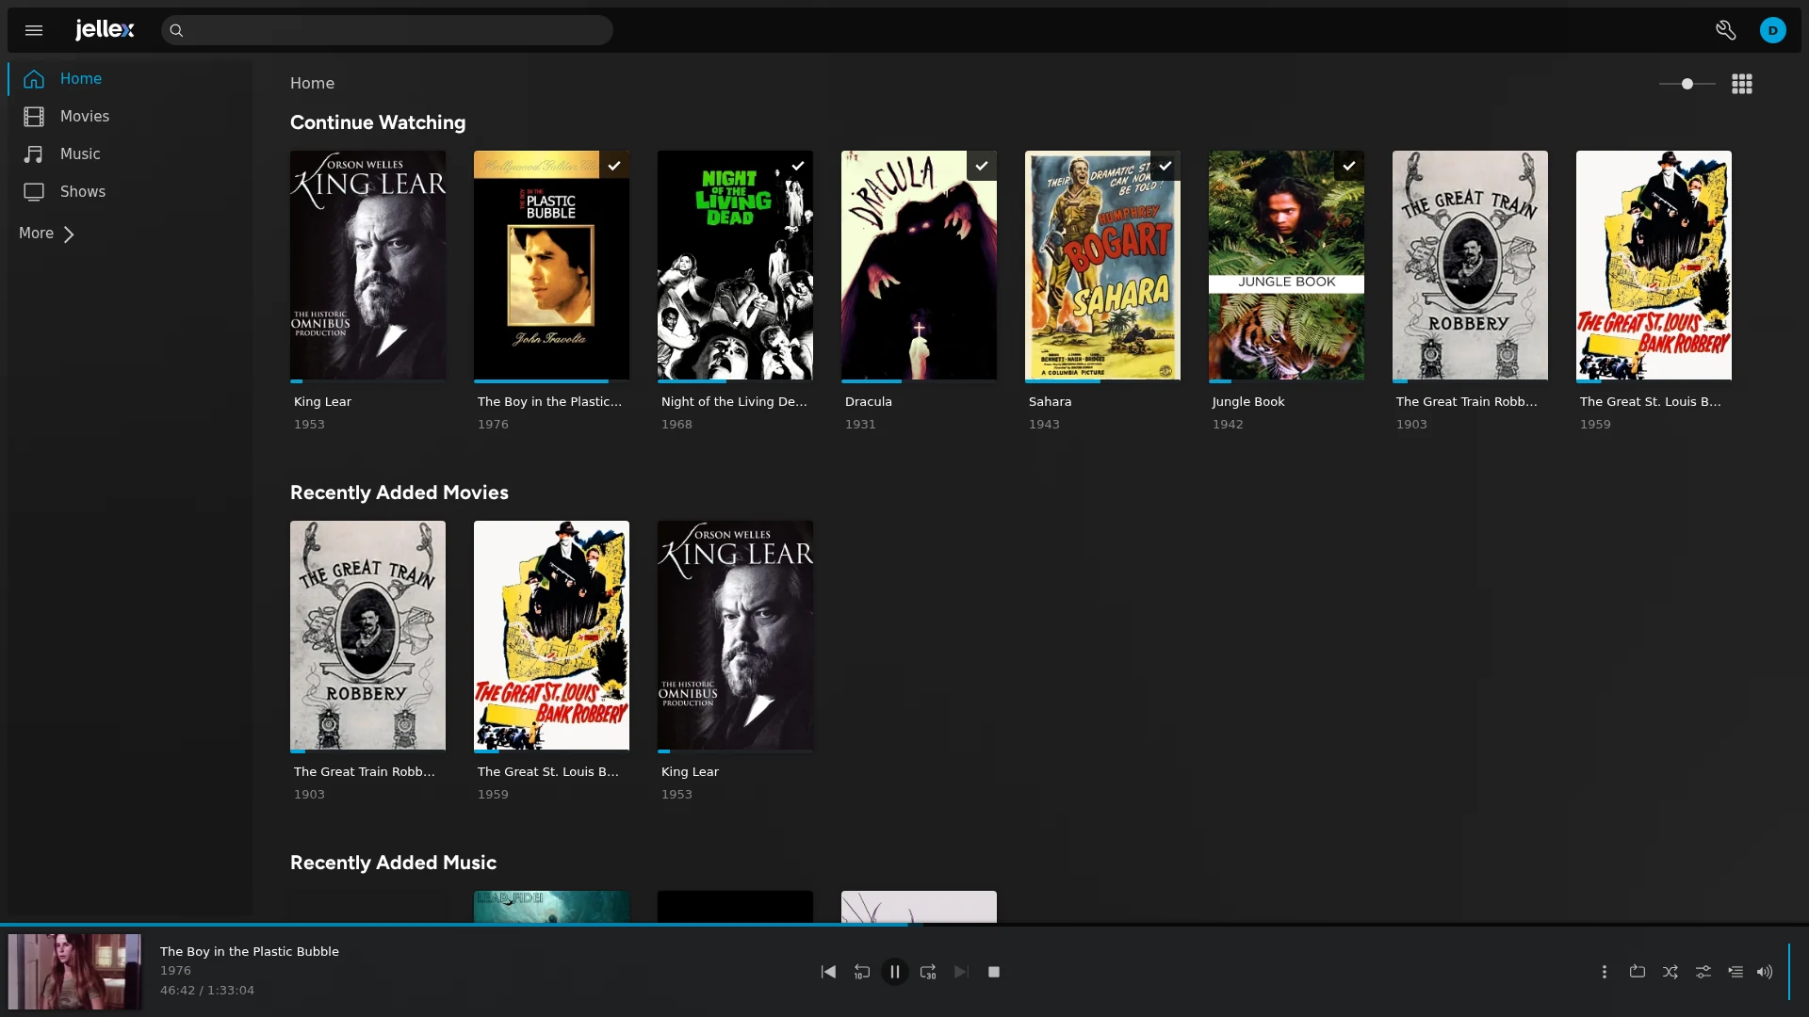Seek on the playback progress bar
The image size is (1809, 1017).
pos(904,925)
